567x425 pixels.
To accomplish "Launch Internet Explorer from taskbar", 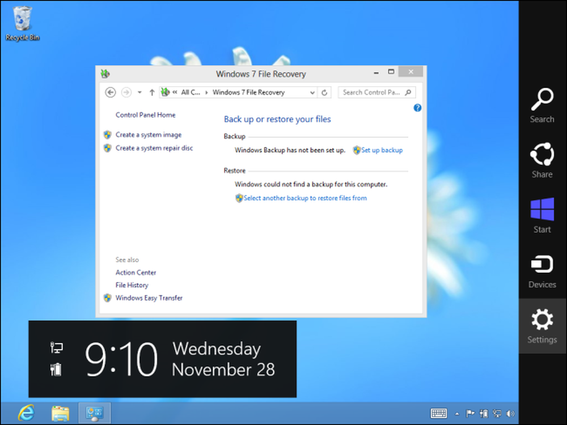I will [x=27, y=413].
